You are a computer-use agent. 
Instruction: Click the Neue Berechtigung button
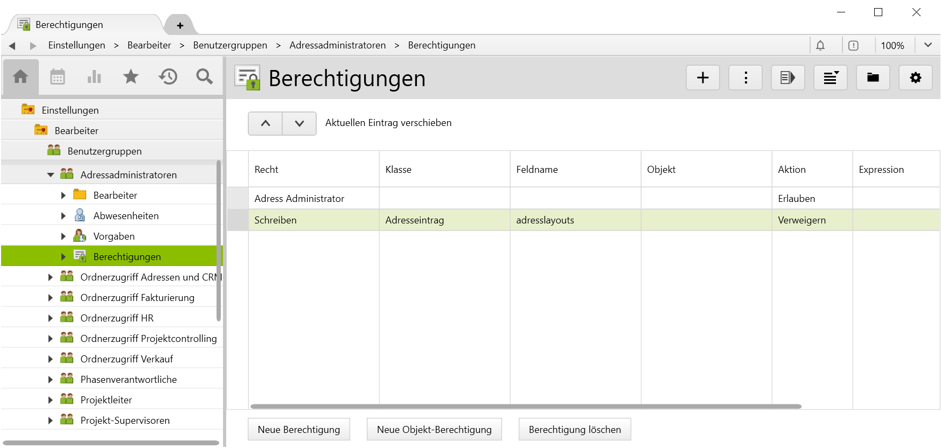tap(298, 430)
